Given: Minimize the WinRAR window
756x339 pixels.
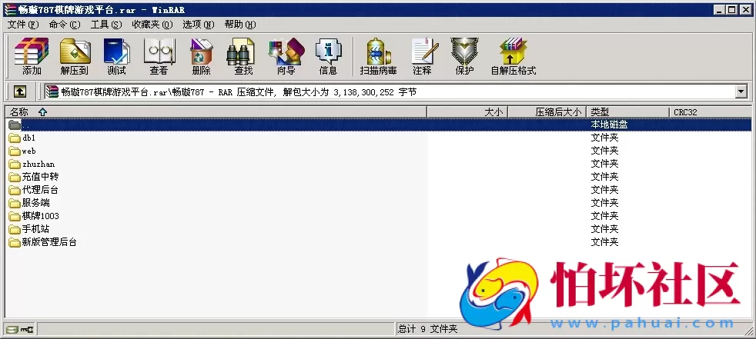Looking at the screenshot, I should [720, 9].
